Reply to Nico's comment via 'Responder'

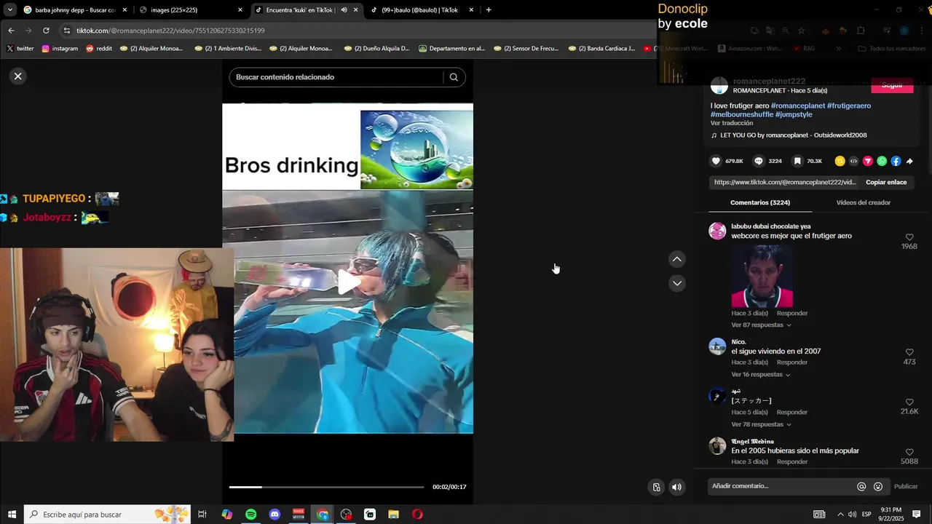click(791, 362)
